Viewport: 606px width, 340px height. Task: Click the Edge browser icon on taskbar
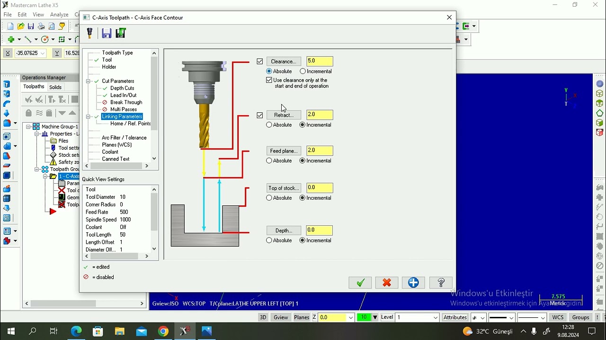click(x=76, y=331)
